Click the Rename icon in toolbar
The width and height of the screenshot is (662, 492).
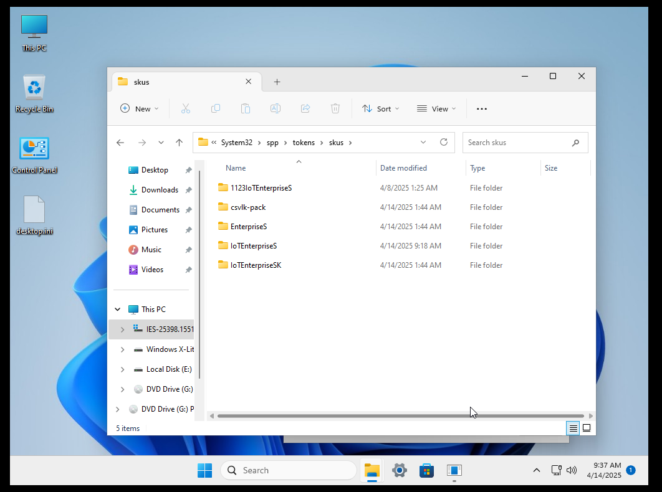point(276,109)
